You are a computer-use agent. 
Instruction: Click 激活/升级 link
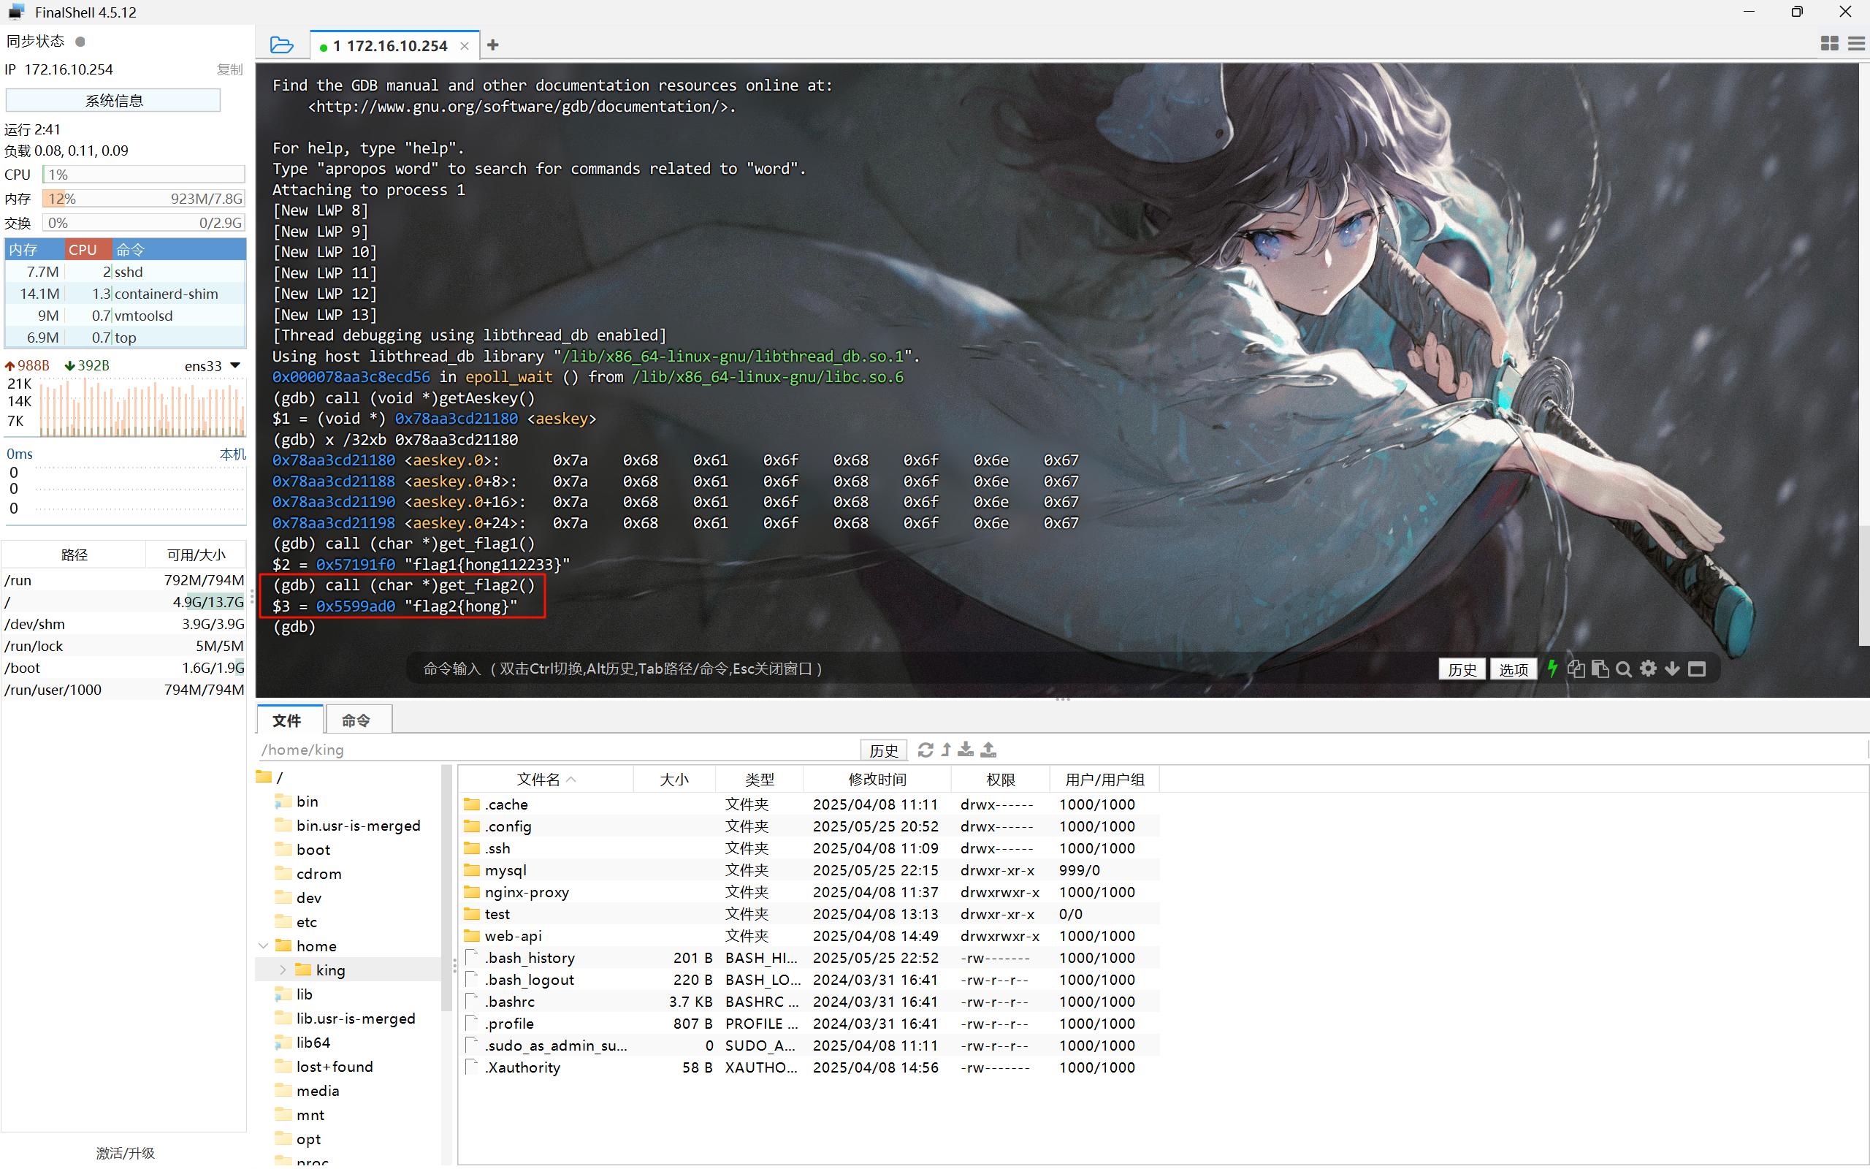click(x=125, y=1152)
